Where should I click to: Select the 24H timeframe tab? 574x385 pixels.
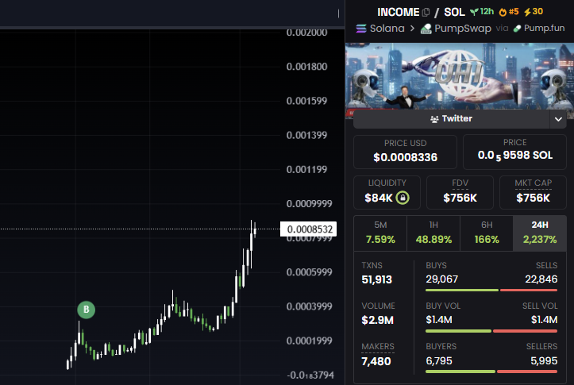(540, 233)
